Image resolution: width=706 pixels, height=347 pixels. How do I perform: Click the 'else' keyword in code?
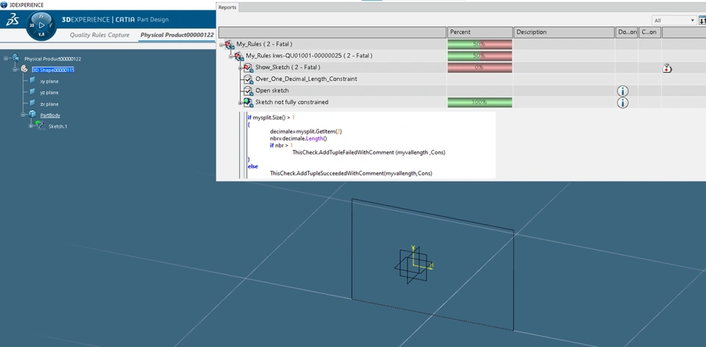point(252,166)
